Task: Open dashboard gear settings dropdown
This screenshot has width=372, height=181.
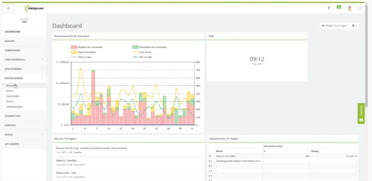Action: tap(355, 26)
